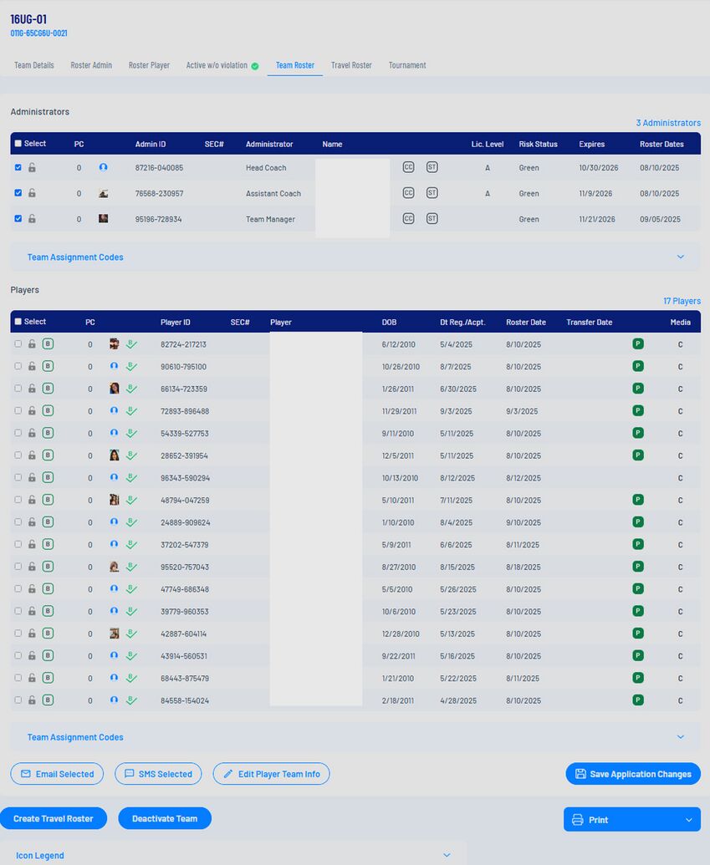Click verified checkmark icon for player 72893-896488
The height and width of the screenshot is (865, 710).
tap(131, 410)
